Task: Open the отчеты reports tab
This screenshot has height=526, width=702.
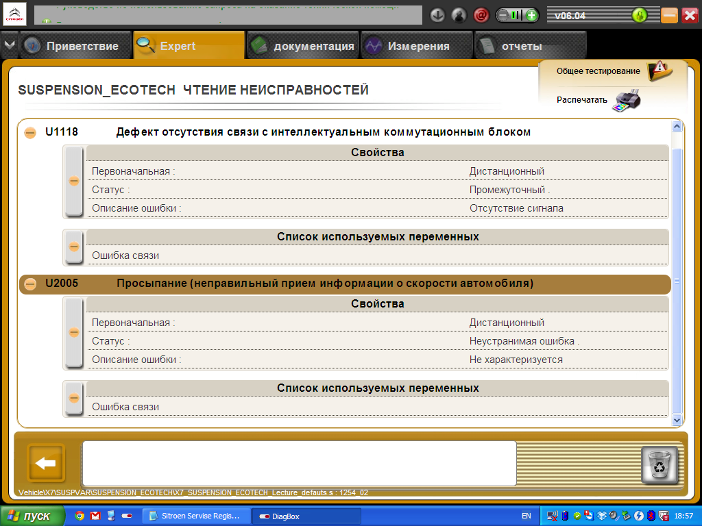Action: coord(521,47)
